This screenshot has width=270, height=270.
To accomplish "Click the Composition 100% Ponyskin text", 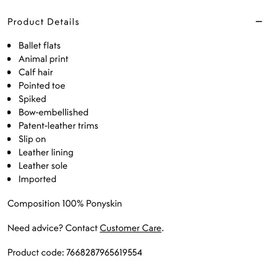I will [x=65, y=204].
